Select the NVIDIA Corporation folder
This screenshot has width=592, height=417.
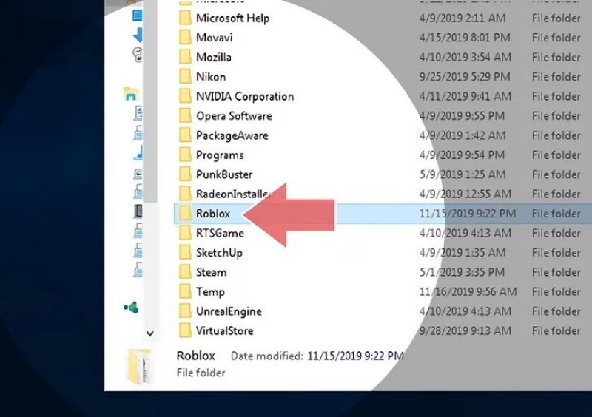coord(244,96)
